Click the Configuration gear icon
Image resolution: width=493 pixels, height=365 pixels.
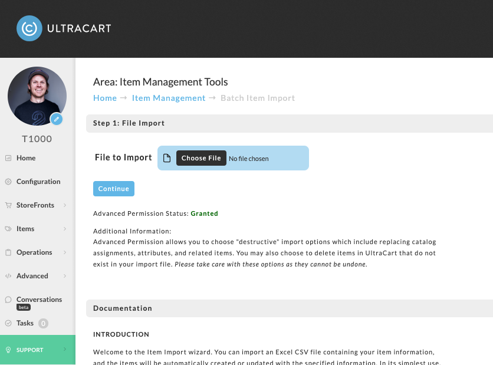tap(8, 182)
